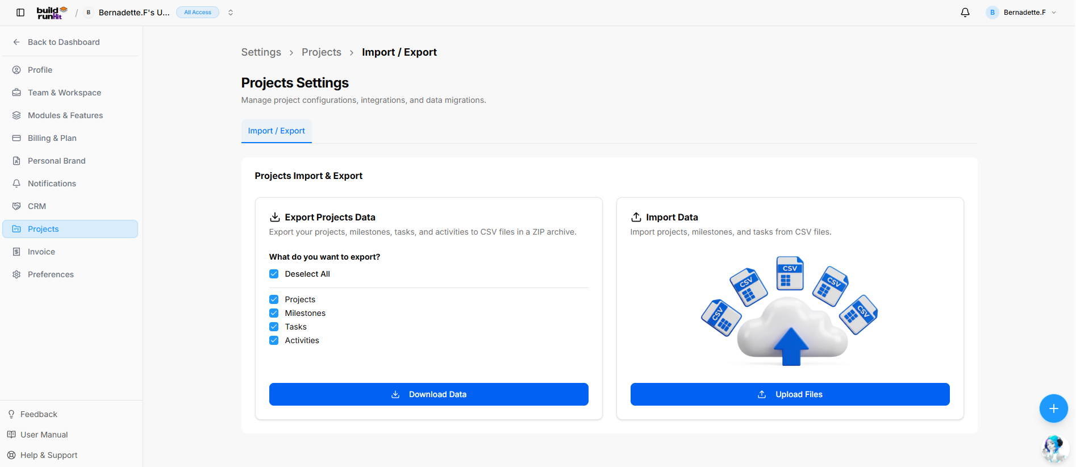Open the notifications bell in header

click(965, 12)
